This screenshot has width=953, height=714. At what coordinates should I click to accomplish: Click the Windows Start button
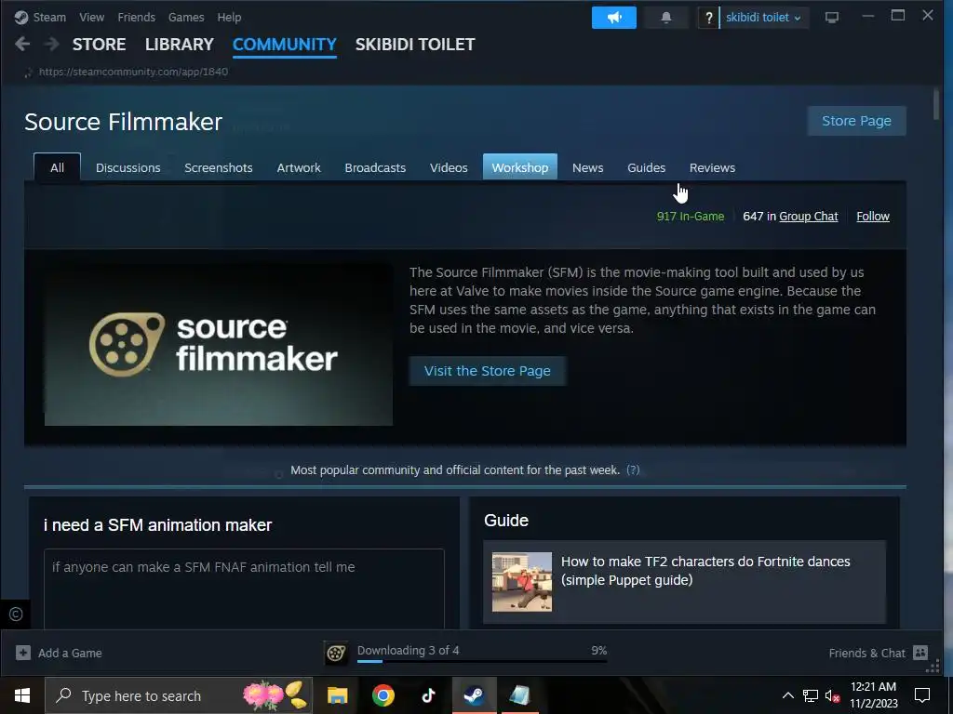pos(22,695)
